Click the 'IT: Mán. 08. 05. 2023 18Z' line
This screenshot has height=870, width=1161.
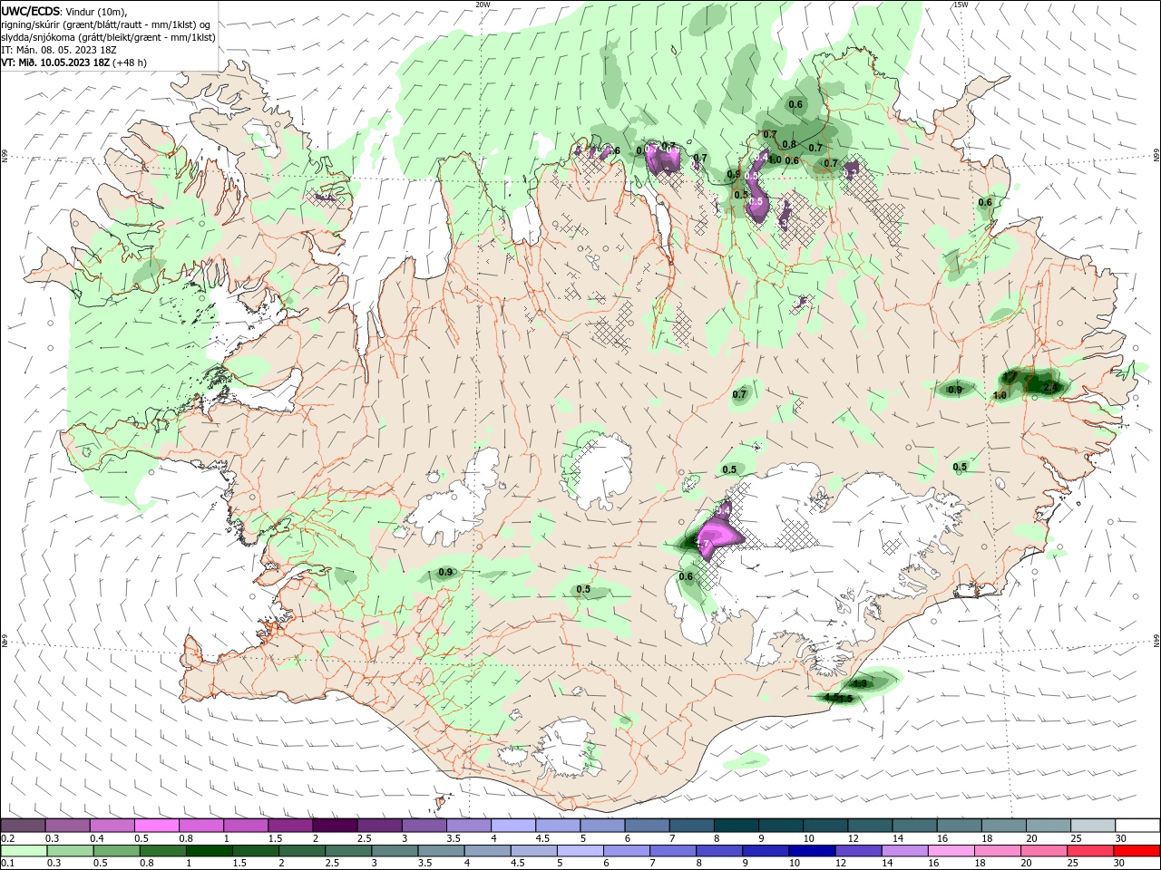58,50
